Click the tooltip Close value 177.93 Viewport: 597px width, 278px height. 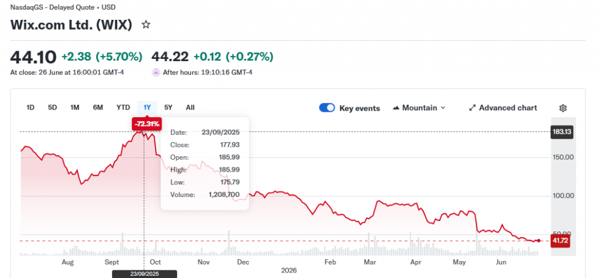click(230, 145)
